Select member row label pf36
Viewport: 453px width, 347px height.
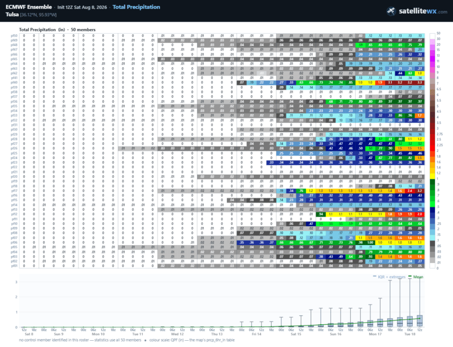[x=14, y=101]
